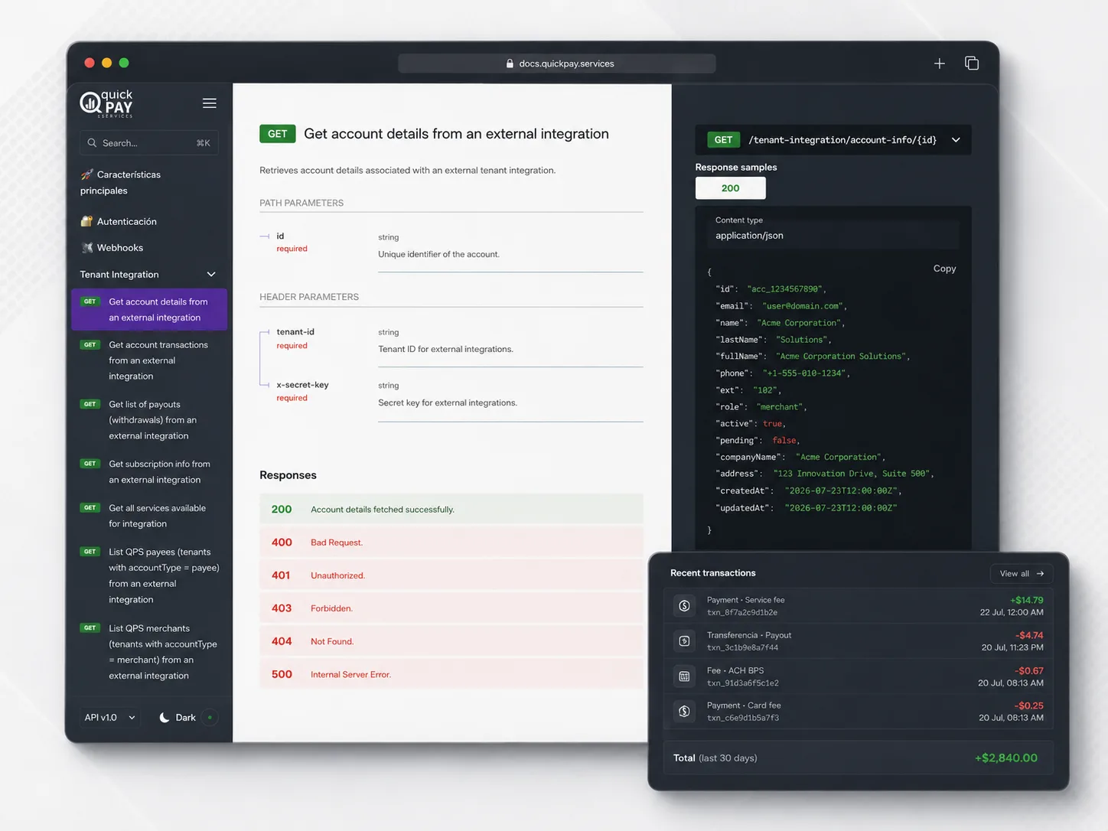Click the +$2,840.00 total amount
This screenshot has height=831, width=1108.
tap(1006, 758)
